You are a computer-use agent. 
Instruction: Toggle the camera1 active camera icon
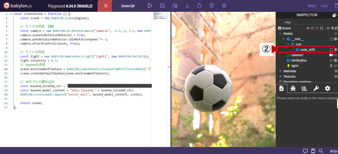click(331, 55)
